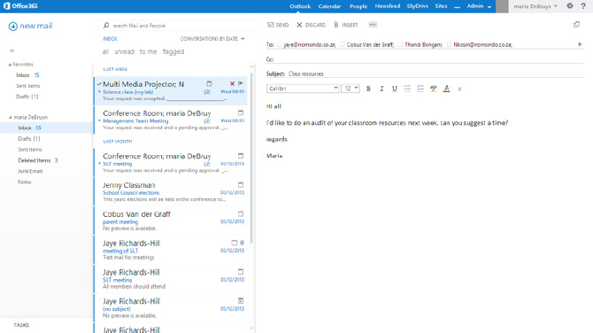Viewport: 593px width, 333px height.
Task: Tick checkbox beside jaye@nomsindo.co.za recipient
Action: pos(280,44)
